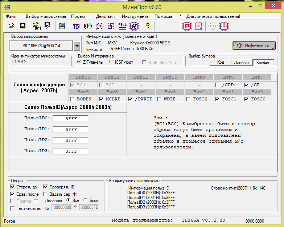Toggle the MCLRE config bit checkbox

101,99
